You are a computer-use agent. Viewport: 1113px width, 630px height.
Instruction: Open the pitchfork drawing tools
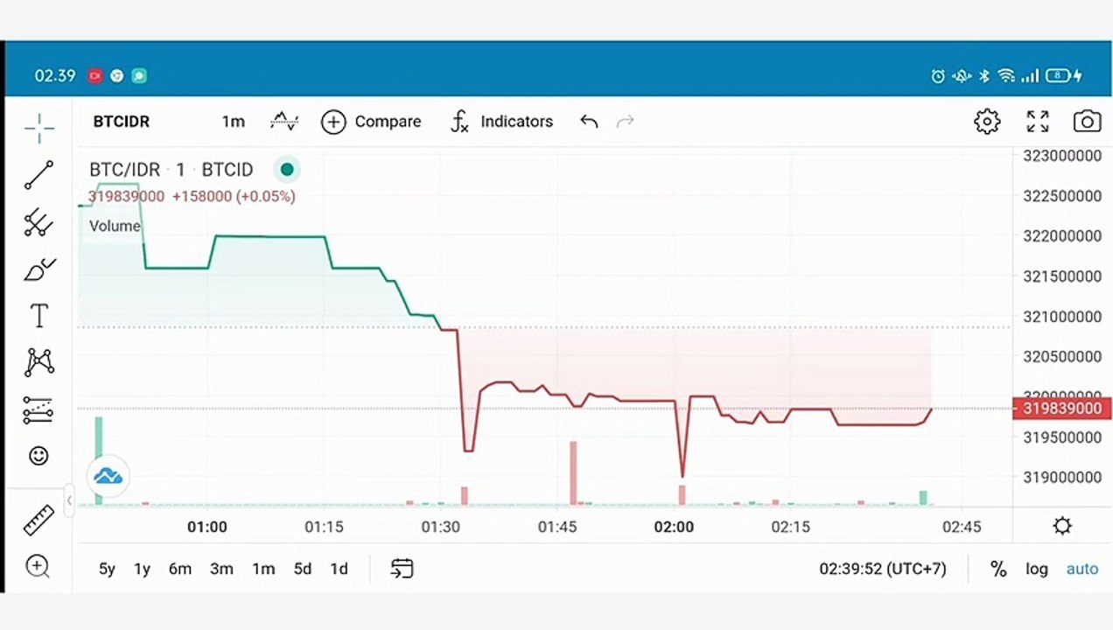[x=38, y=222]
